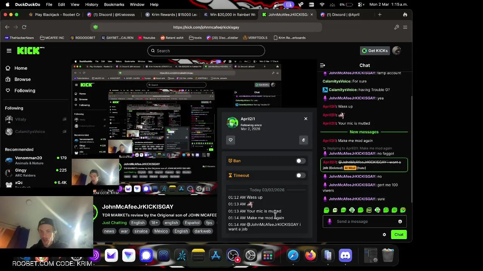Viewport: 483px width, 271px height.
Task: Open the Discord app in Dock
Action: click(x=345, y=256)
